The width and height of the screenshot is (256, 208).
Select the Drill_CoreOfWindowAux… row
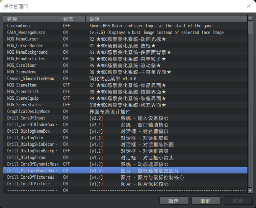click(x=125, y=124)
